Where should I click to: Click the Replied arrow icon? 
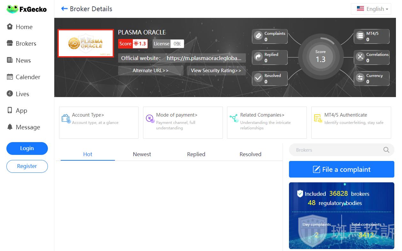point(258,57)
